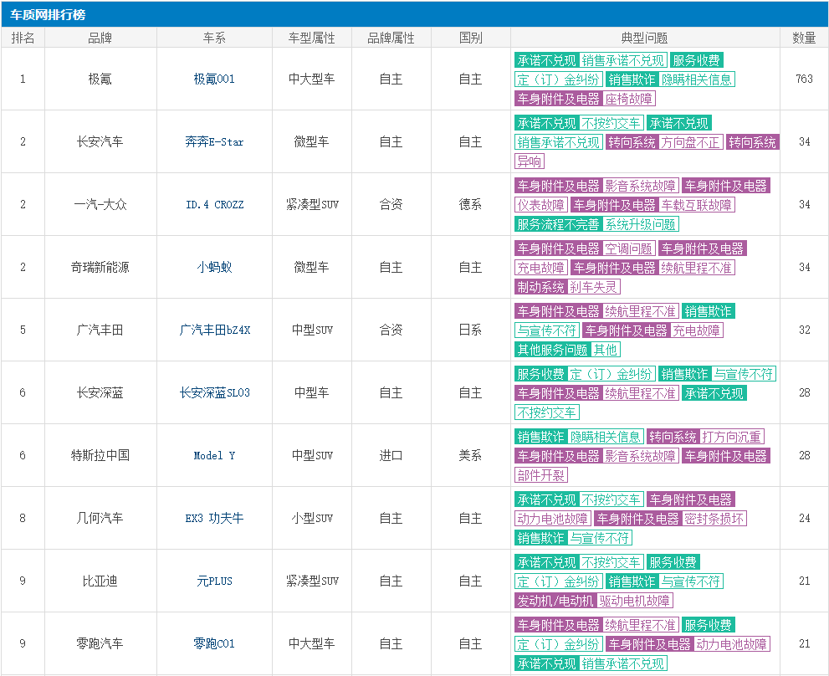Click the 异响 tag in 奔奔E-Star row
Screen dimensions: 829x676
[x=530, y=161]
